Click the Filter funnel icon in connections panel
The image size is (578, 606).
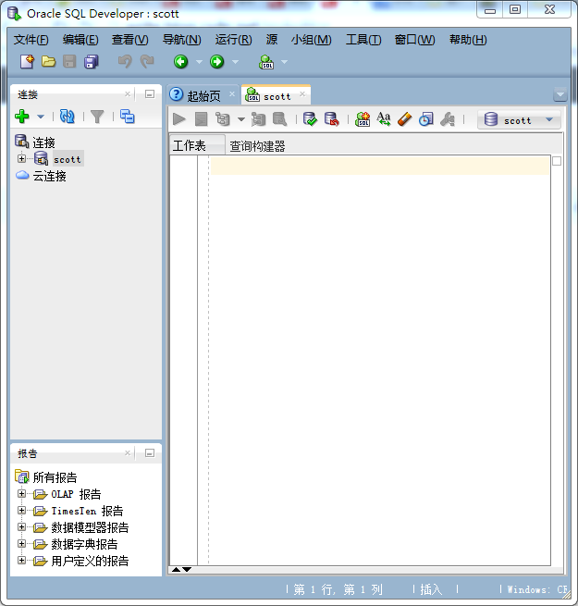[x=97, y=117]
